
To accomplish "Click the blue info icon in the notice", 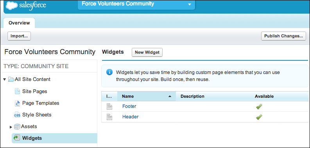I will 109,72.
